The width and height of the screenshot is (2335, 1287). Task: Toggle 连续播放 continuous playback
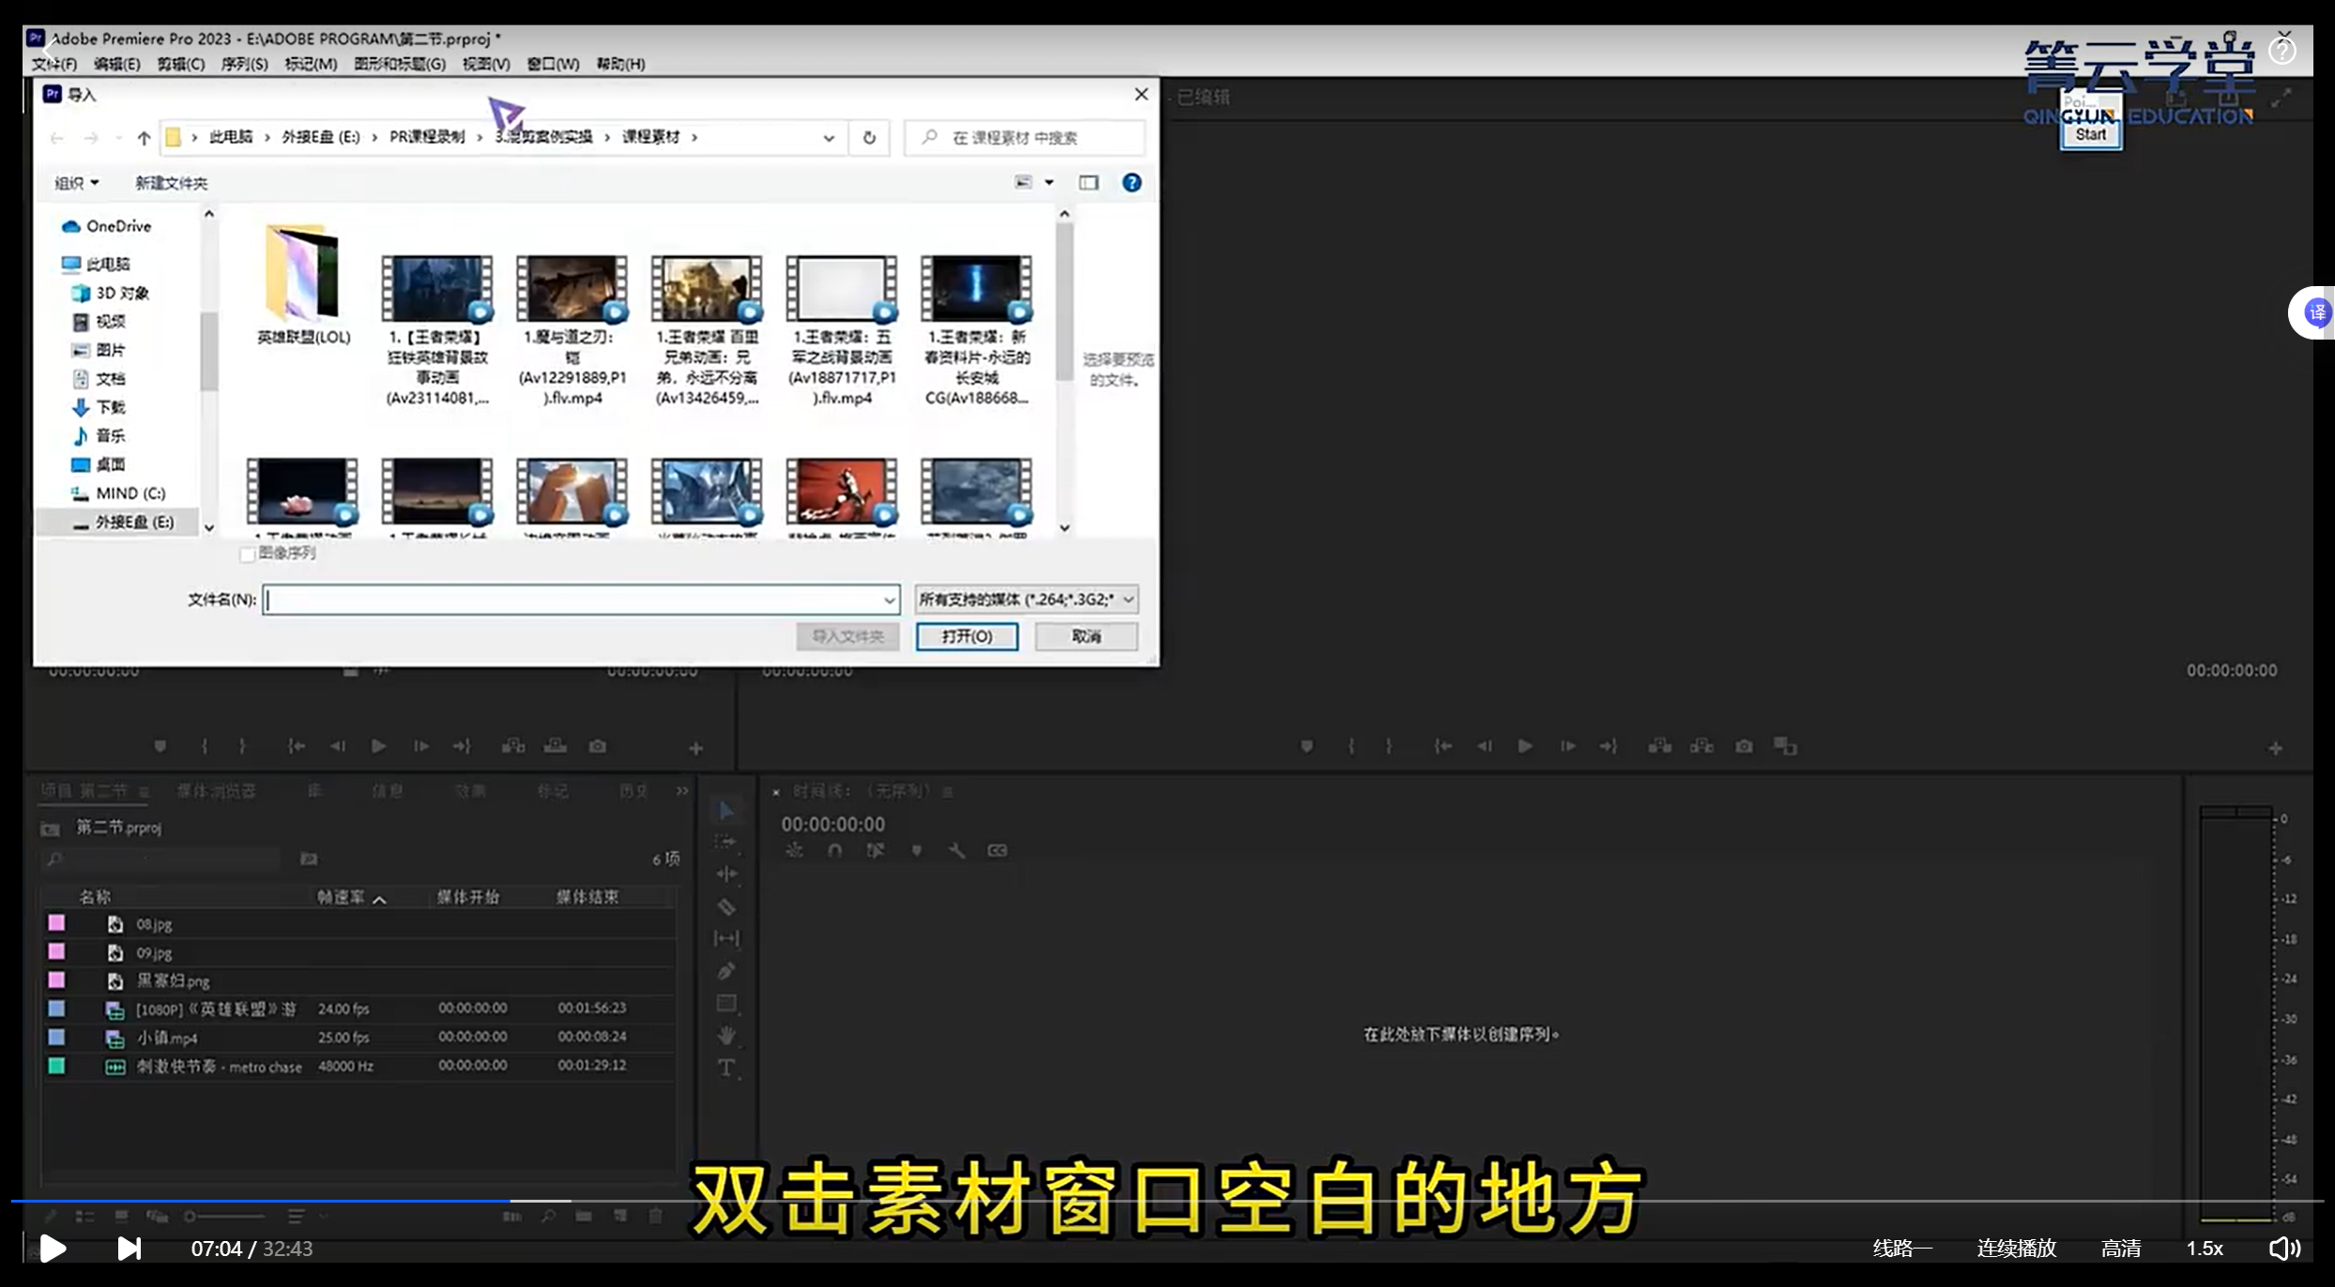coord(2016,1249)
